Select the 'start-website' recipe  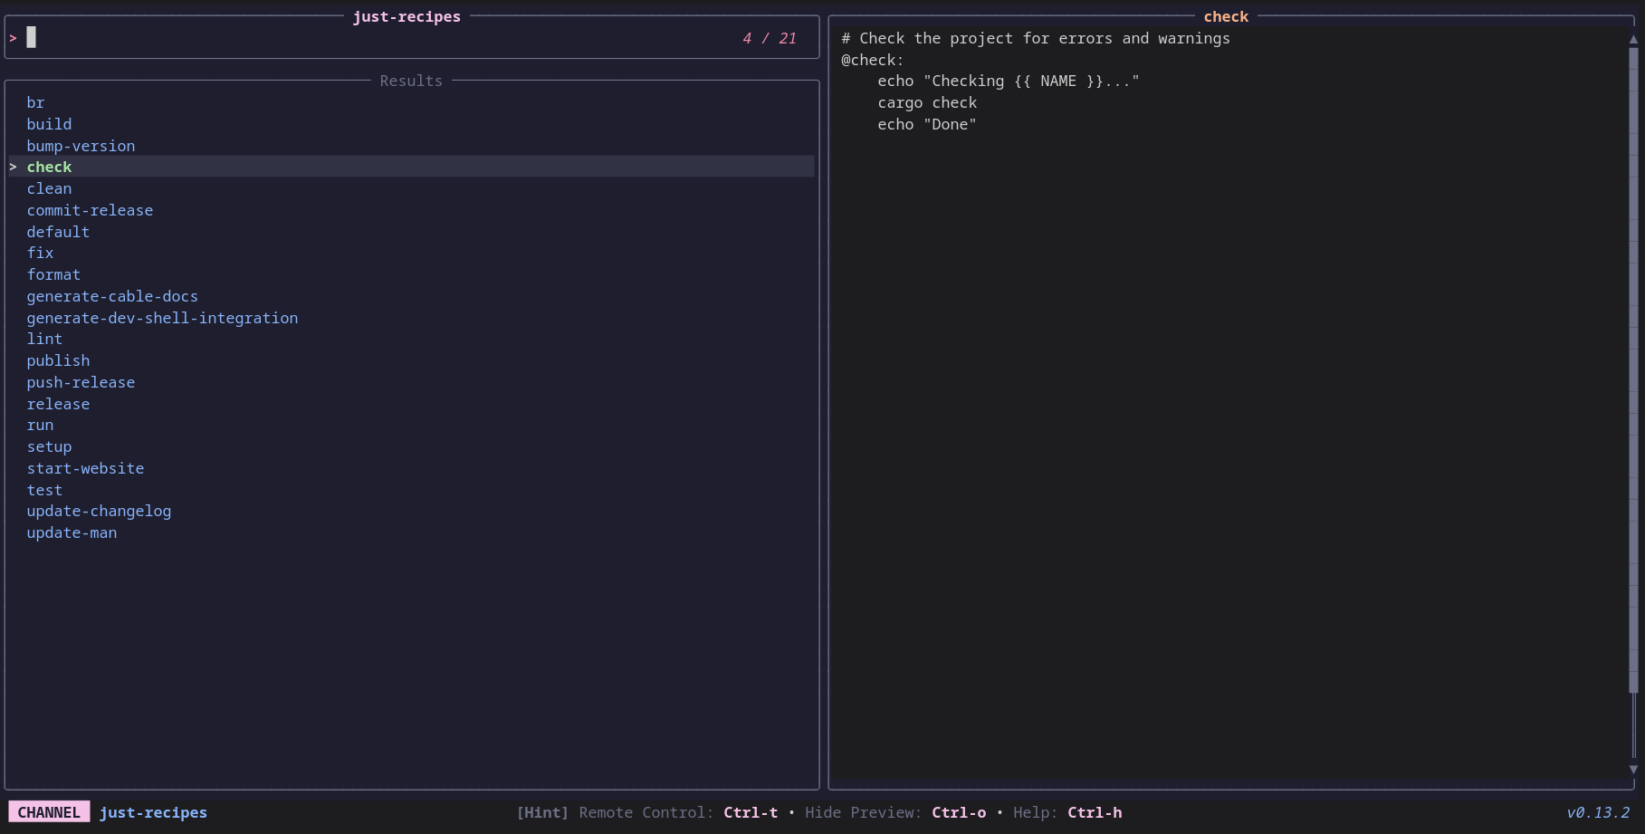[85, 468]
